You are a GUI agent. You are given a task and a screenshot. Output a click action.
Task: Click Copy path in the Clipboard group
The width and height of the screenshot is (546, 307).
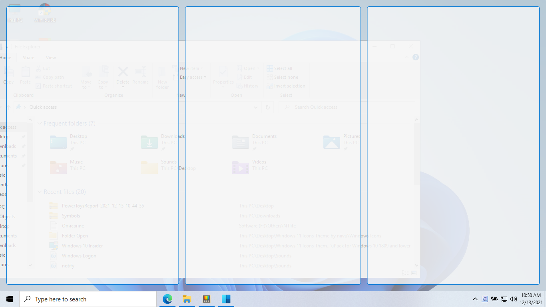pyautogui.click(x=50, y=77)
